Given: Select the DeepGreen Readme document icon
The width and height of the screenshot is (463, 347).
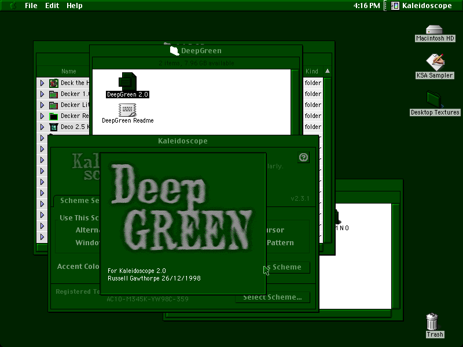Looking at the screenshot, I should [x=127, y=110].
